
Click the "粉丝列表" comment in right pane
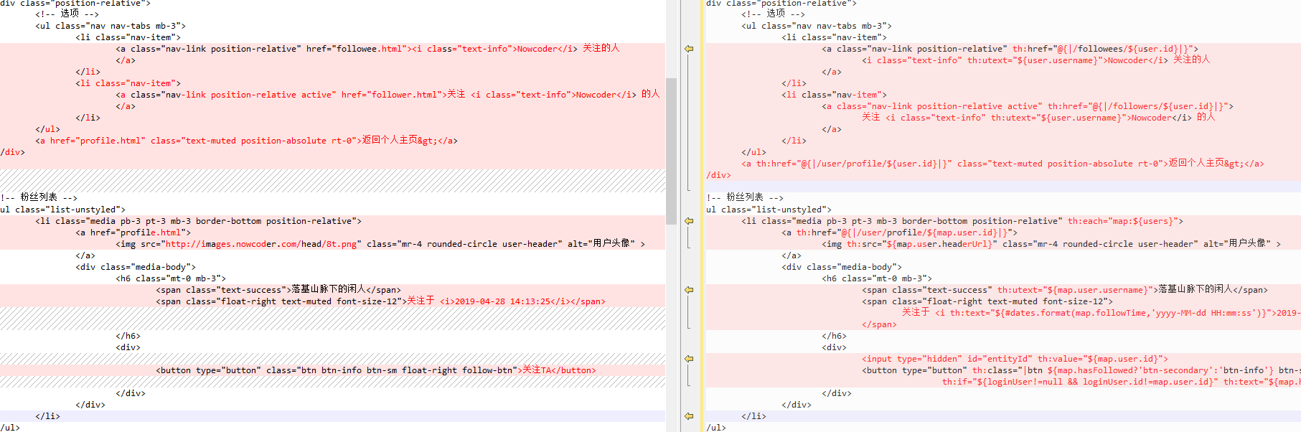coord(746,197)
